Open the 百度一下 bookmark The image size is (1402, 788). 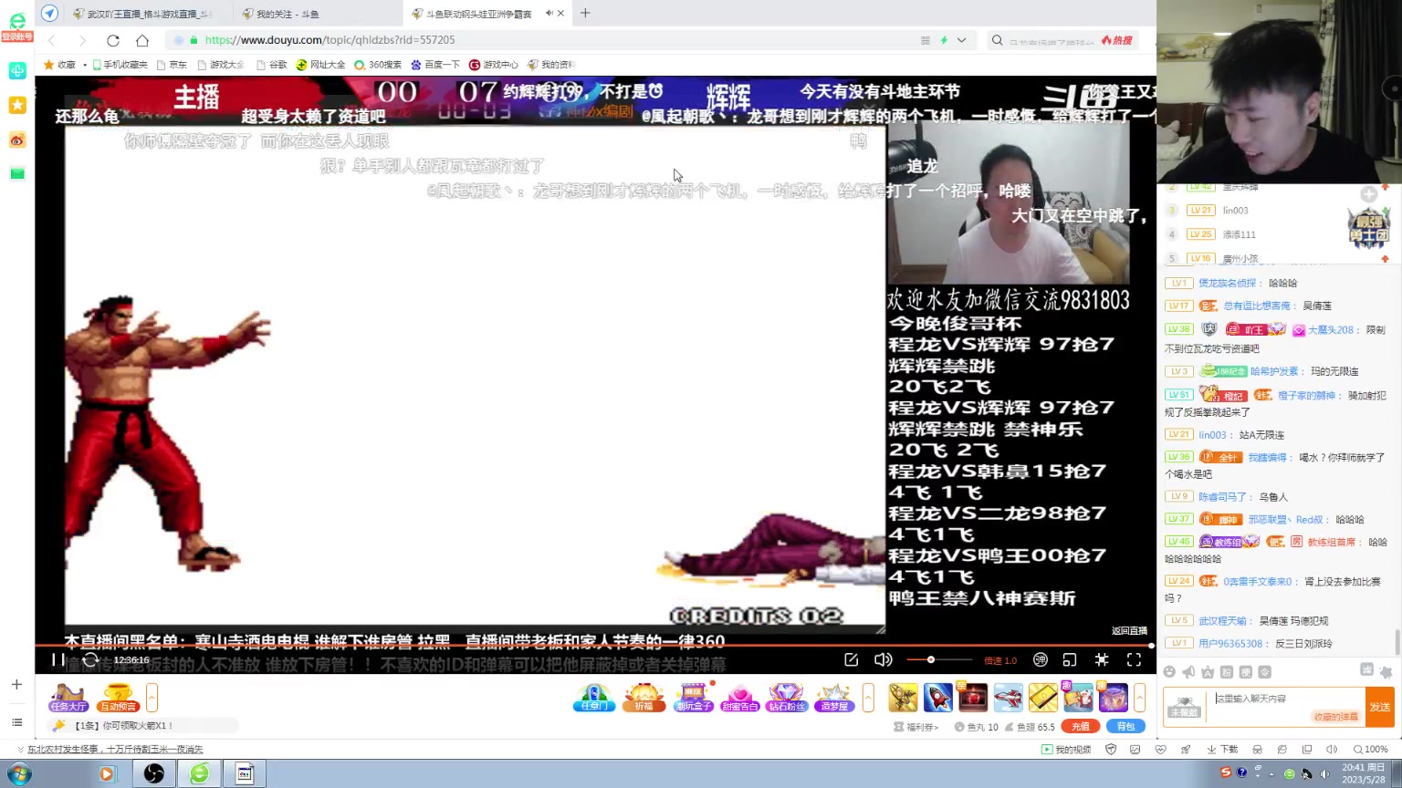tap(435, 65)
